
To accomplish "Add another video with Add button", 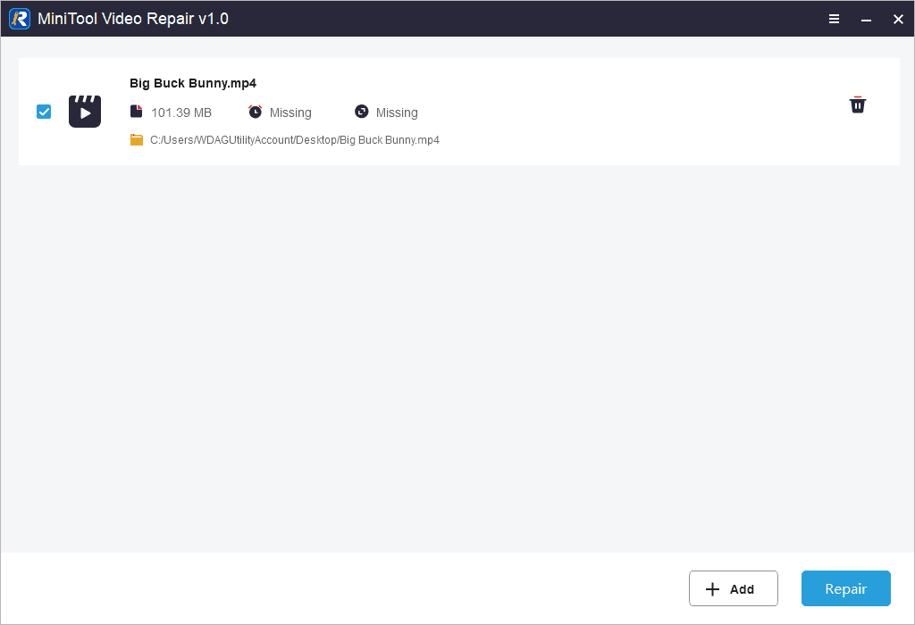I will pos(733,588).
